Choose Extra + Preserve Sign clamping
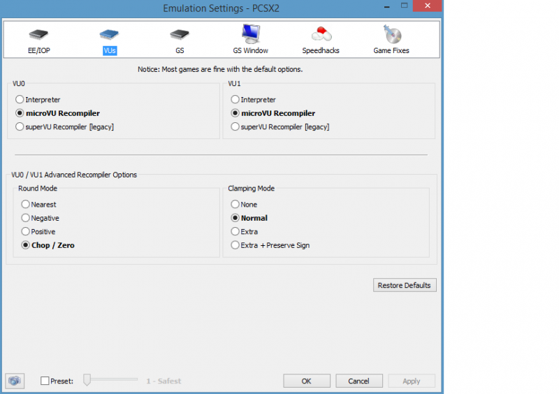The image size is (559, 394). point(235,245)
